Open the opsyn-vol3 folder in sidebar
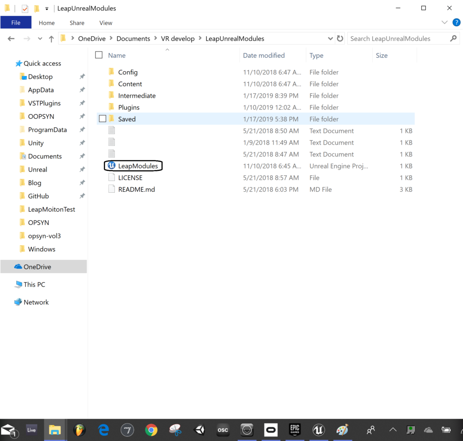 pyautogui.click(x=44, y=236)
